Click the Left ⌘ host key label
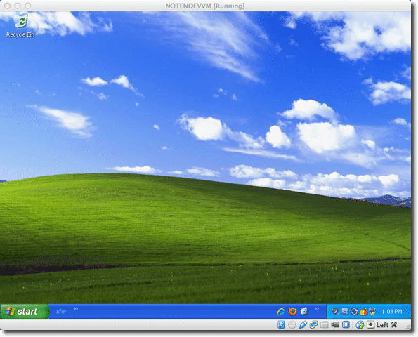The width and height of the screenshot is (418, 337). click(x=387, y=325)
